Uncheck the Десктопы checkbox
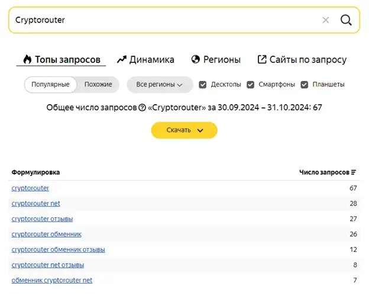Image resolution: width=369 pixels, height=296 pixels. (203, 85)
